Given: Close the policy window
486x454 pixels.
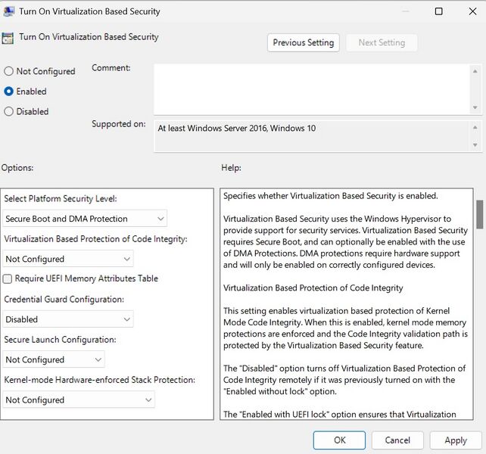Looking at the screenshot, I should 472,11.
